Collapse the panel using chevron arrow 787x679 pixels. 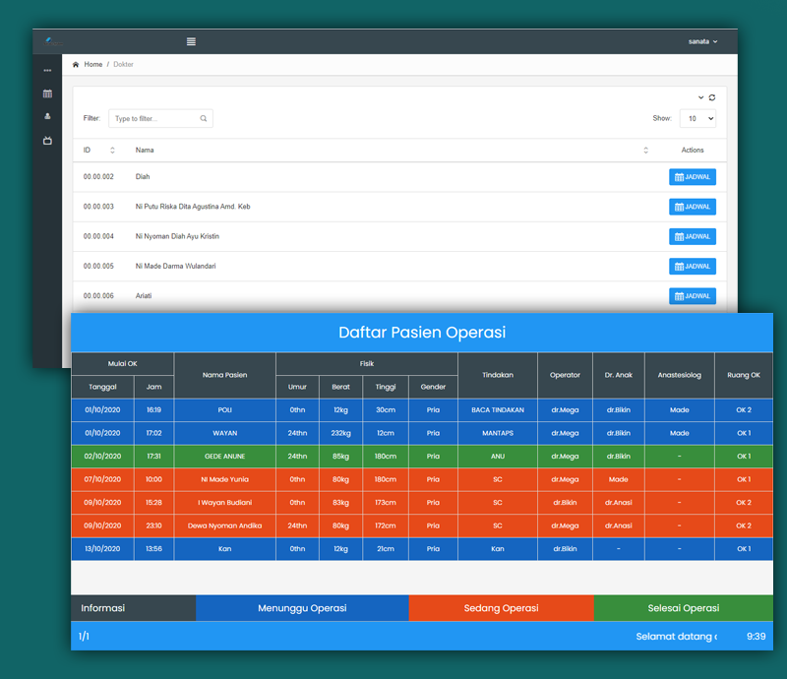point(700,97)
